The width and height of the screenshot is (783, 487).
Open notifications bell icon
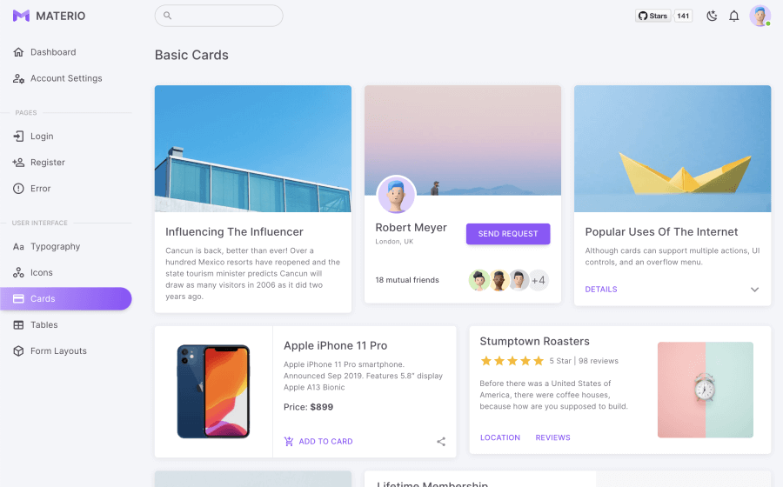[x=733, y=16]
